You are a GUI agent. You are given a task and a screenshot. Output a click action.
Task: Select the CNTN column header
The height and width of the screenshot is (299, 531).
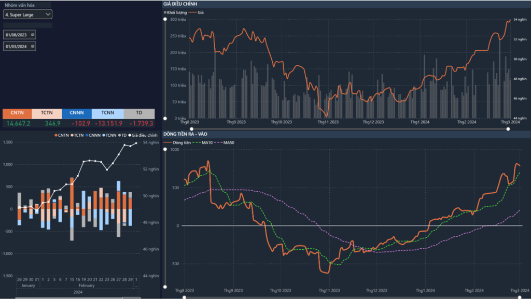[x=17, y=112]
